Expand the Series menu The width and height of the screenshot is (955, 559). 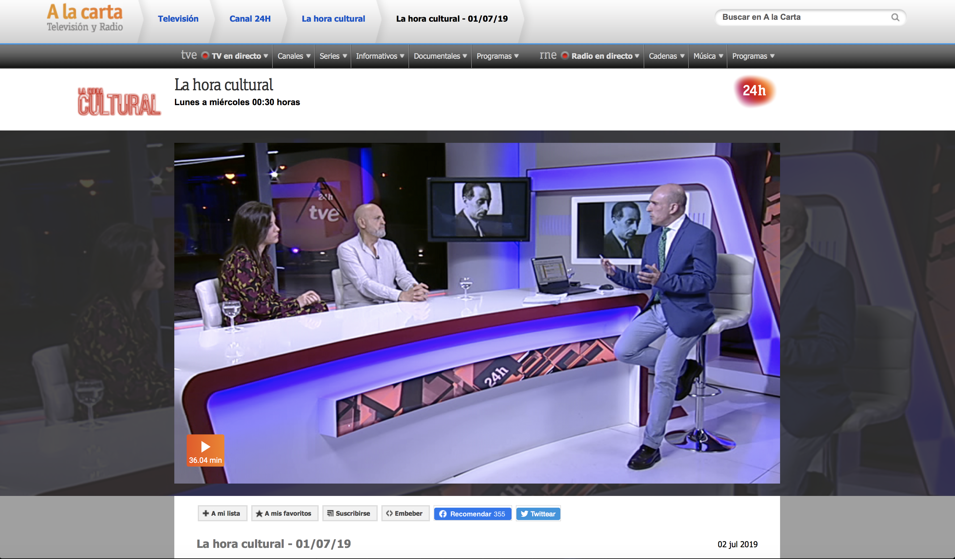tap(333, 56)
